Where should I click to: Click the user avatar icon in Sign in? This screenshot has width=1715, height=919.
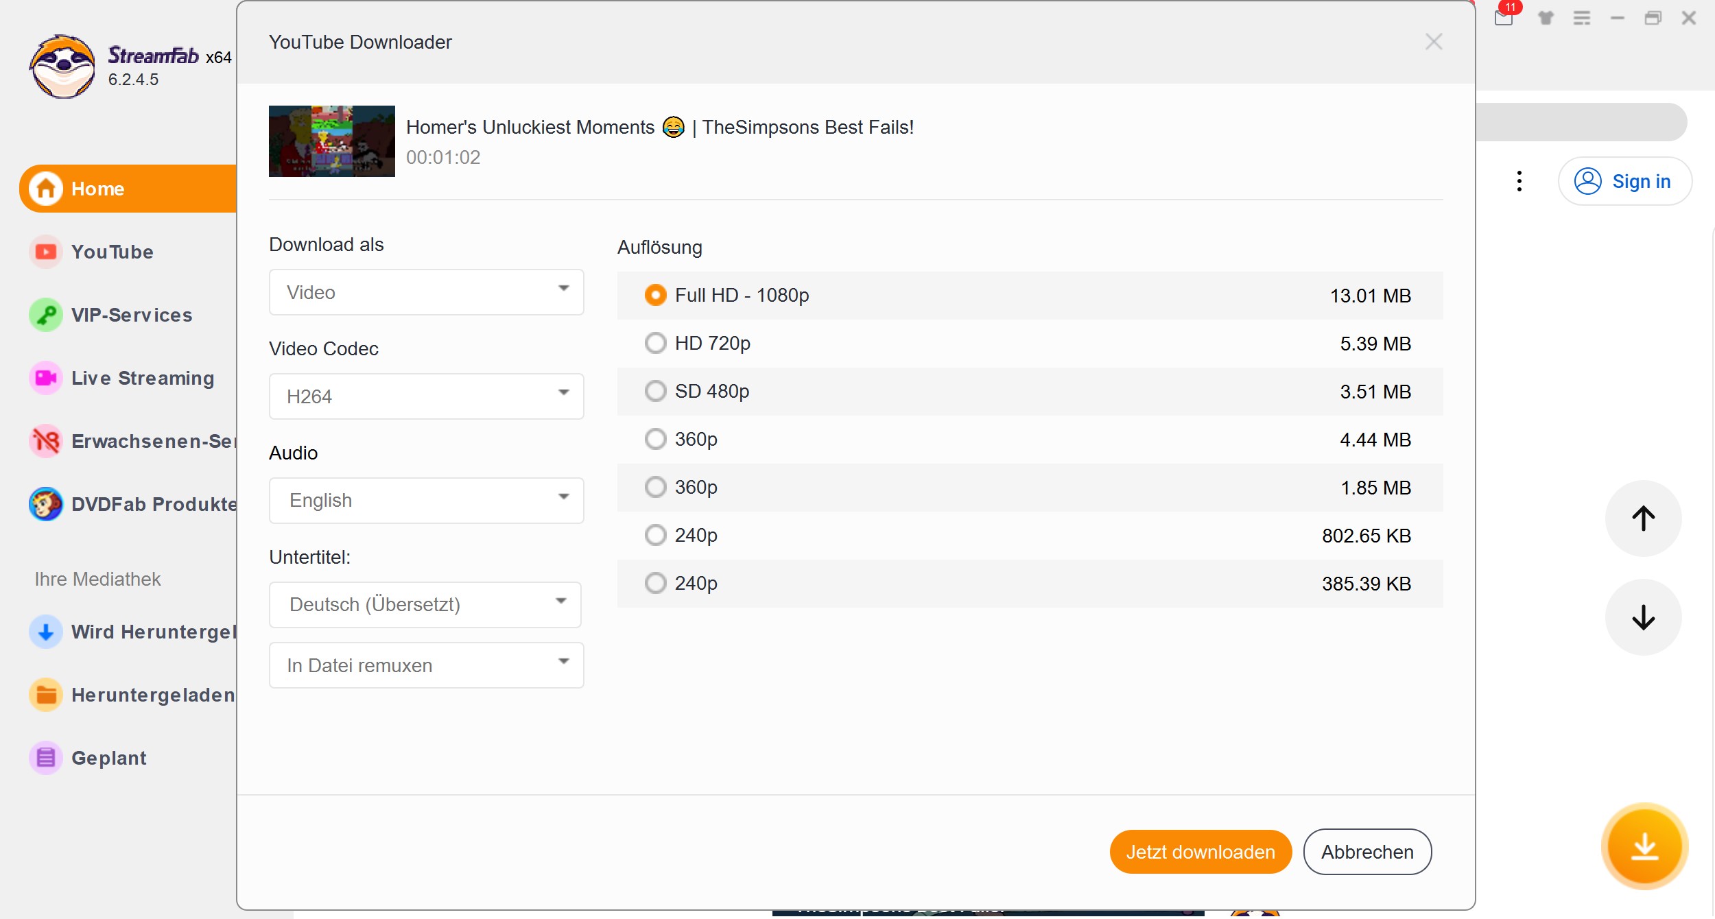pyautogui.click(x=1587, y=181)
